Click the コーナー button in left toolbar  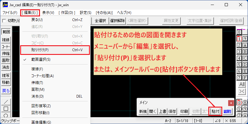coord(6,47)
